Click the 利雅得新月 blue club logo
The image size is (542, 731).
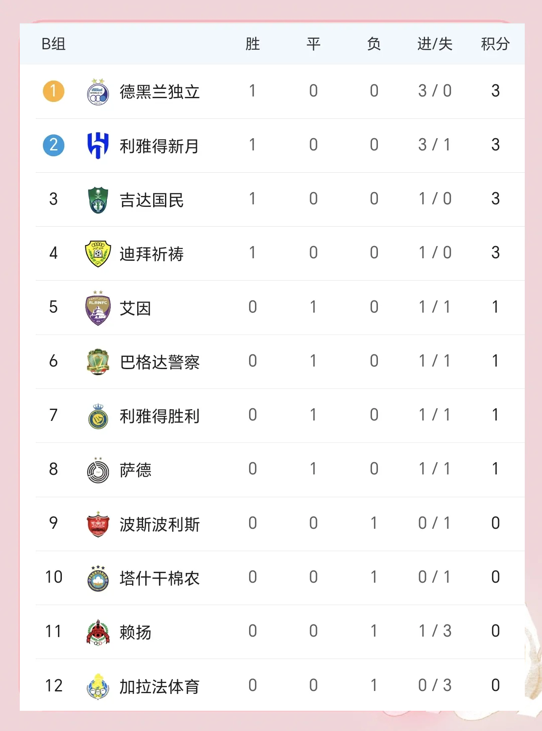pyautogui.click(x=98, y=145)
